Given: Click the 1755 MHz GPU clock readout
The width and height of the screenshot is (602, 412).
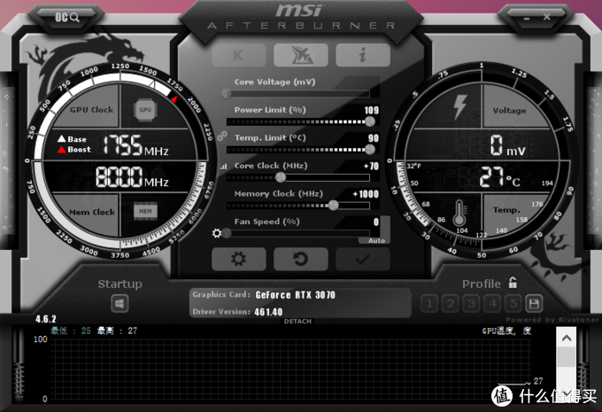Looking at the screenshot, I should pyautogui.click(x=135, y=145).
